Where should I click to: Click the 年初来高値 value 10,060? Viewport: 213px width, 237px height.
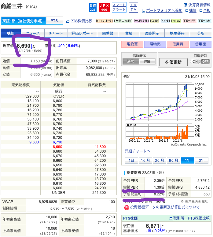point(52,217)
